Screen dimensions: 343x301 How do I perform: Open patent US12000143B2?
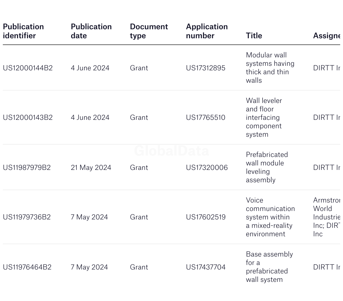coord(28,118)
